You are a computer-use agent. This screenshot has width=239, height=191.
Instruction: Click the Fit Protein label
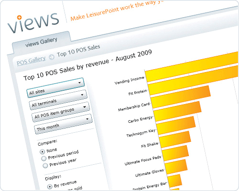138,92
